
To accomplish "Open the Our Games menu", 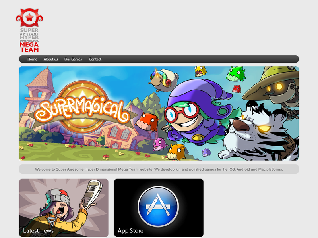I will [73, 59].
